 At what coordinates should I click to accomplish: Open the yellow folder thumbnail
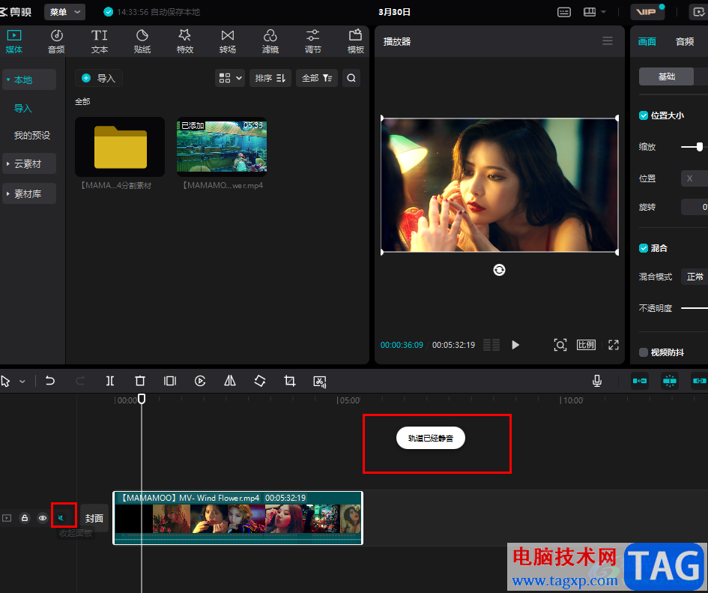tap(120, 147)
